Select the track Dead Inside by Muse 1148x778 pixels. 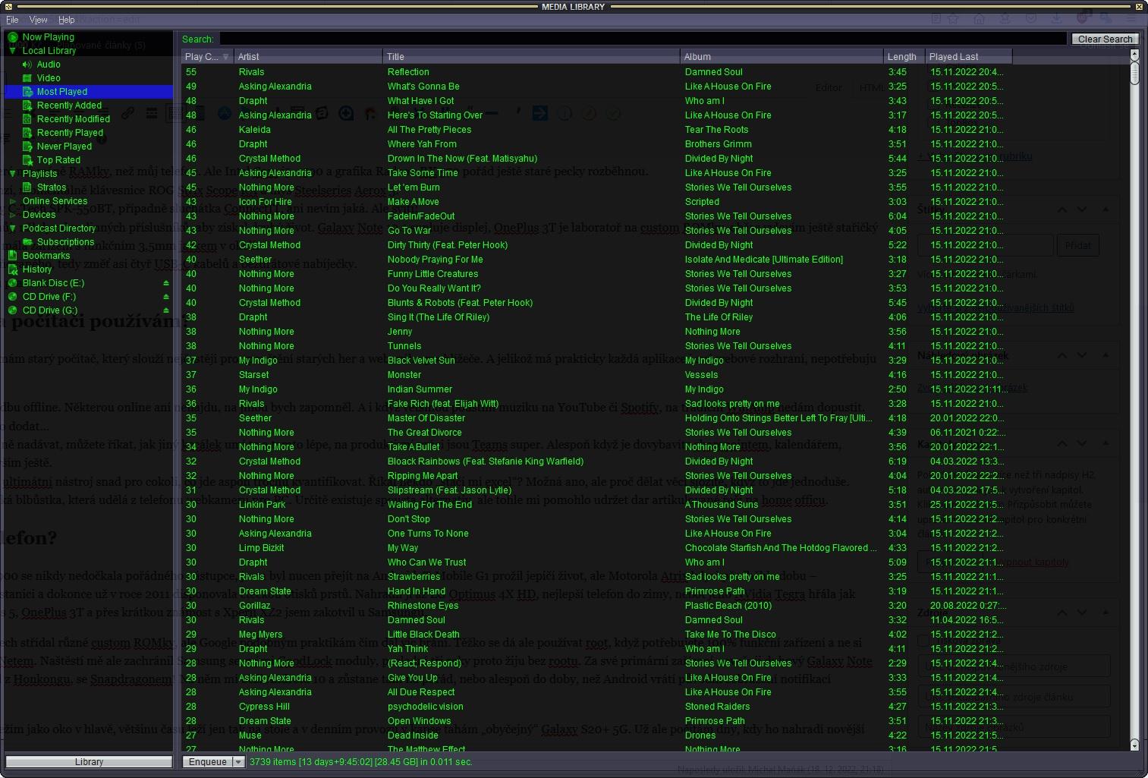(413, 735)
